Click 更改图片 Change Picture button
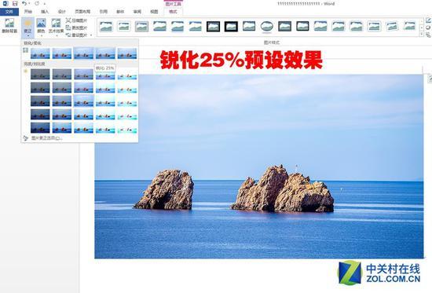 [x=77, y=27]
